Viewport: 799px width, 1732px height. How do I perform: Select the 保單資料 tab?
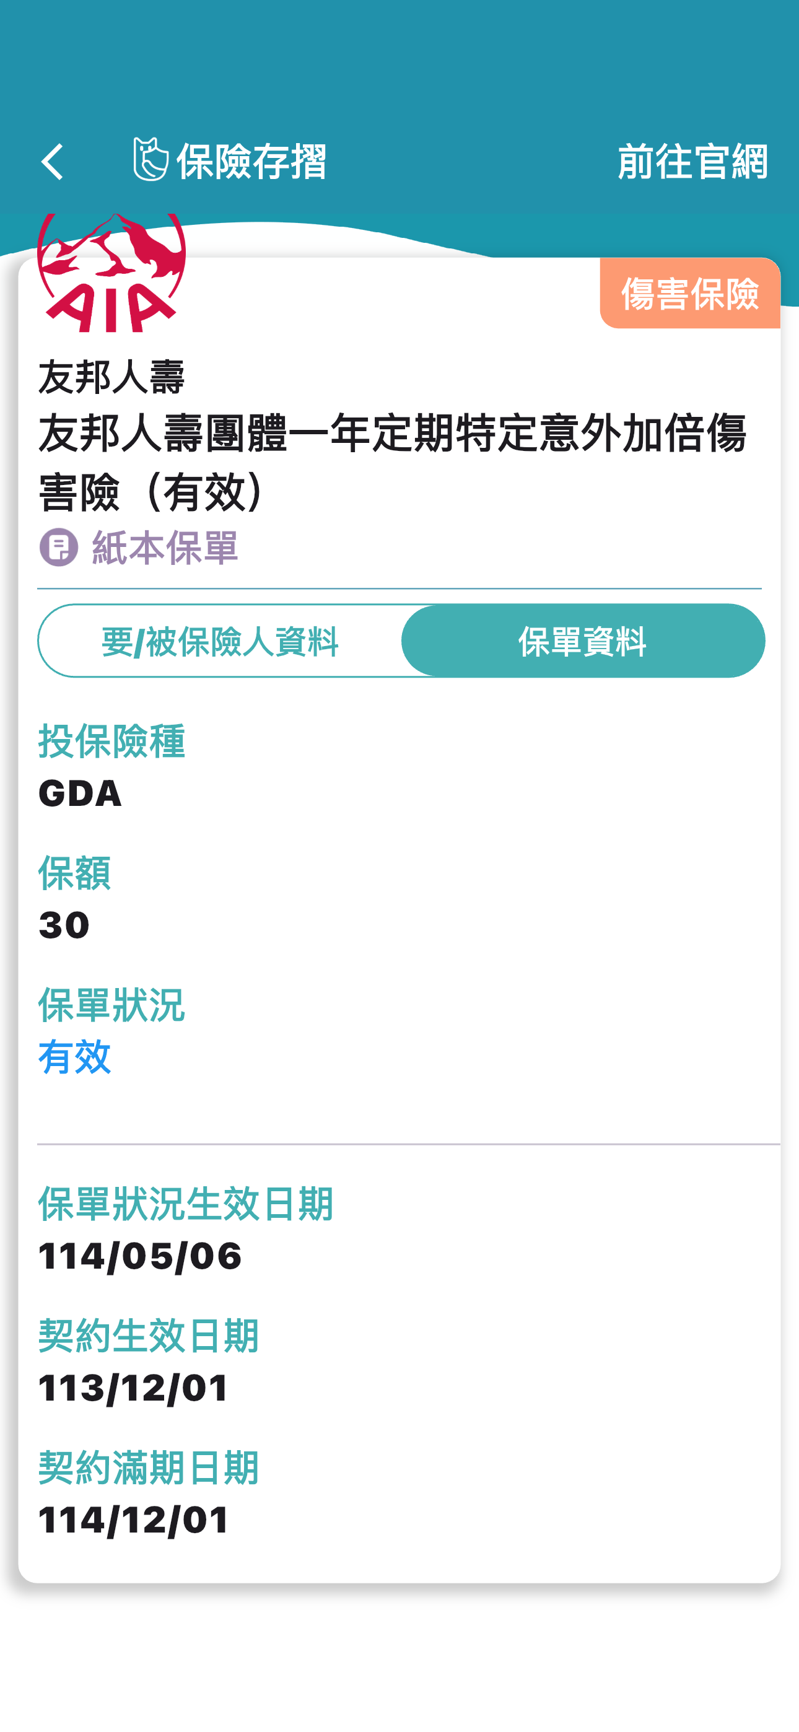click(582, 641)
